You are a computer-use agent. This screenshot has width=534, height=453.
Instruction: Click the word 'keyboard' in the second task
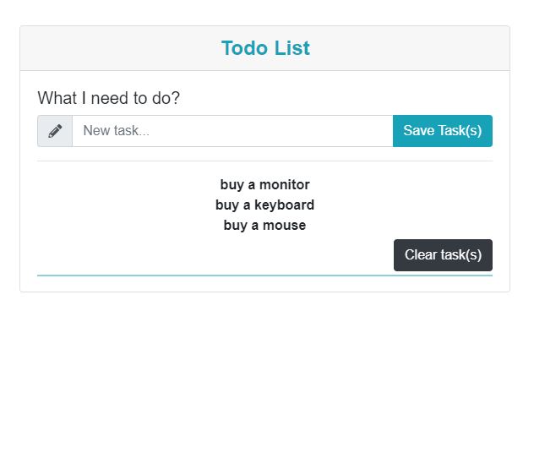285,205
